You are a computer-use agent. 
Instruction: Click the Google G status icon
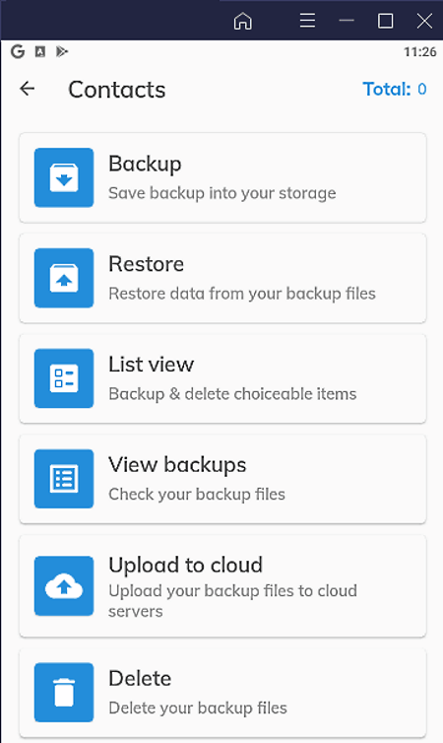(x=18, y=51)
